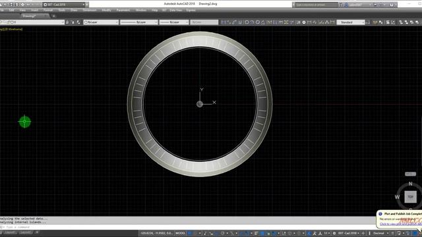Open the linetype ByLayer dropdown
The height and width of the screenshot is (237, 422).
click(138, 22)
